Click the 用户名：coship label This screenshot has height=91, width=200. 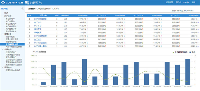[x=182, y=2]
